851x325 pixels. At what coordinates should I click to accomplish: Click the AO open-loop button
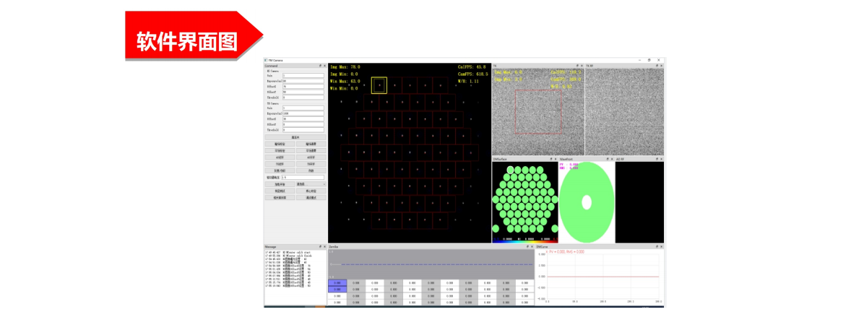(x=311, y=157)
